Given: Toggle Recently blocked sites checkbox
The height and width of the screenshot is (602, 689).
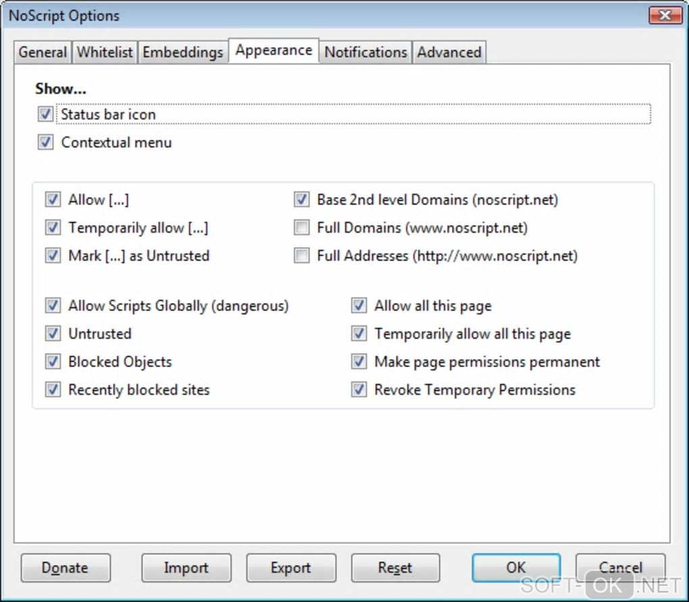Looking at the screenshot, I should tap(53, 390).
